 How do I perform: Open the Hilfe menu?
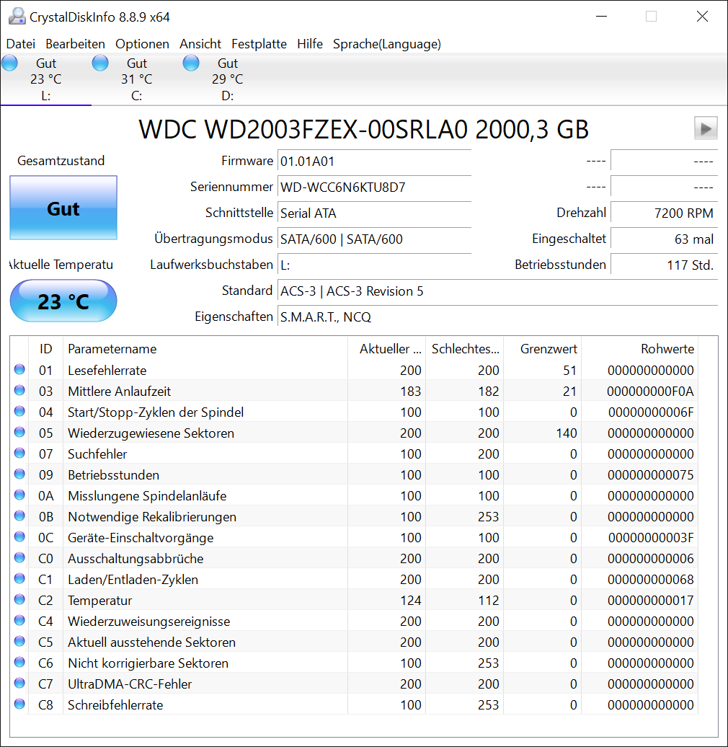coord(310,44)
